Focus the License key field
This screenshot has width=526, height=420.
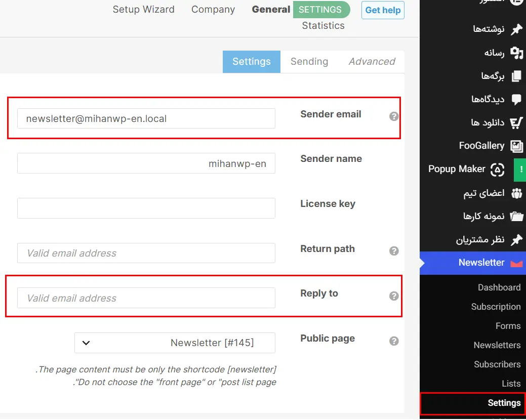click(146, 208)
